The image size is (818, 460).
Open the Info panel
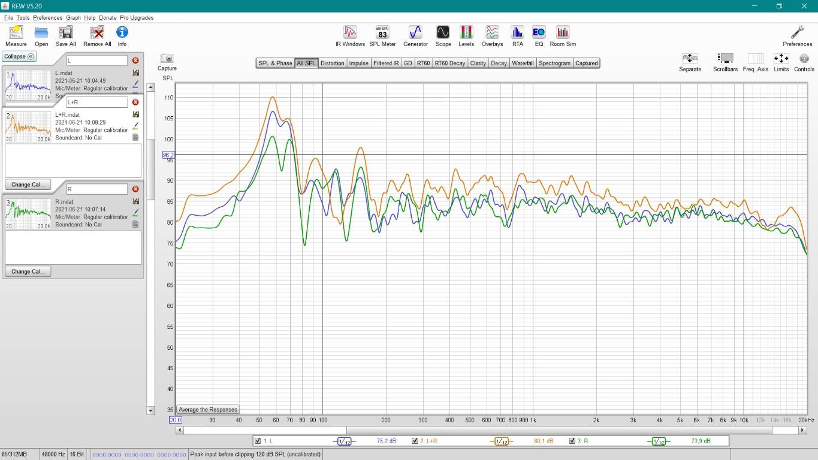coord(122,36)
